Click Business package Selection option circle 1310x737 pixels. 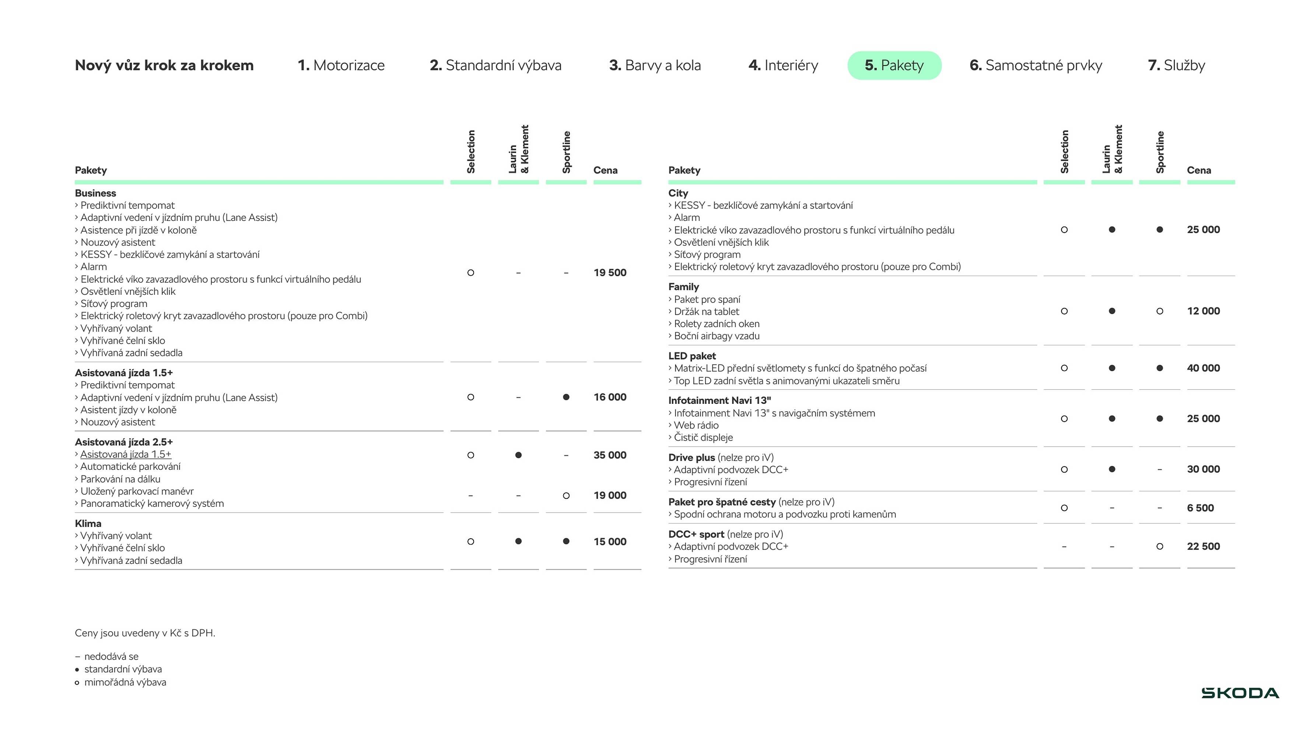[x=470, y=273]
